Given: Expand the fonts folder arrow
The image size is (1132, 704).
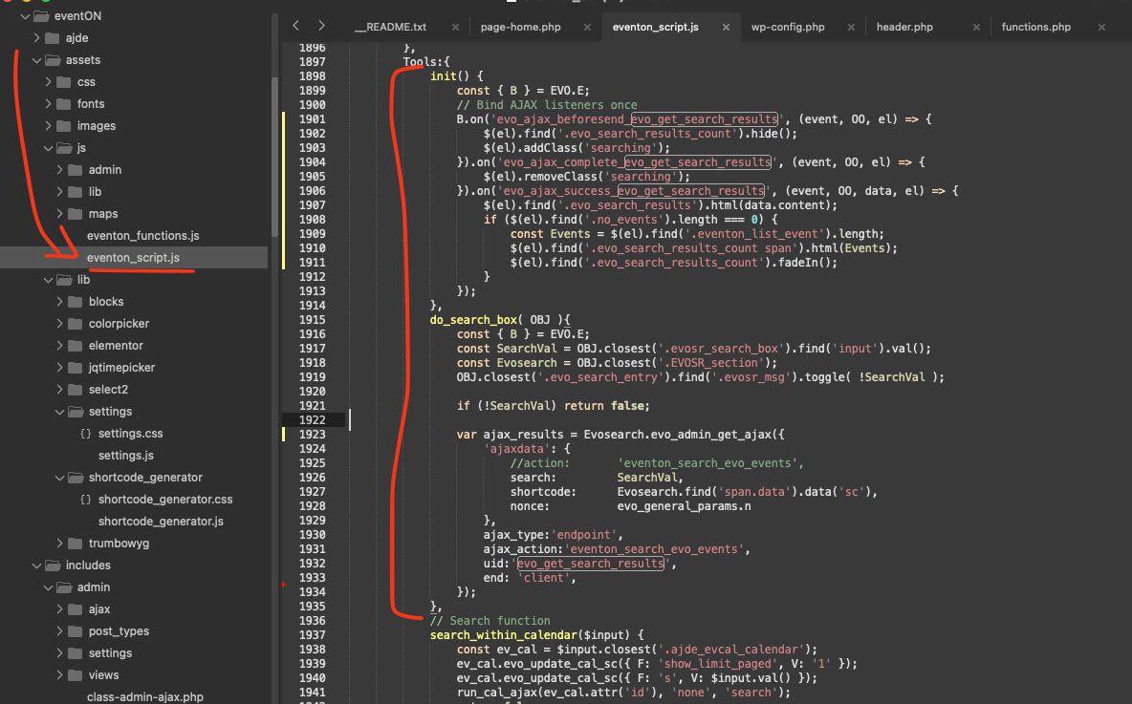Looking at the screenshot, I should 48,104.
